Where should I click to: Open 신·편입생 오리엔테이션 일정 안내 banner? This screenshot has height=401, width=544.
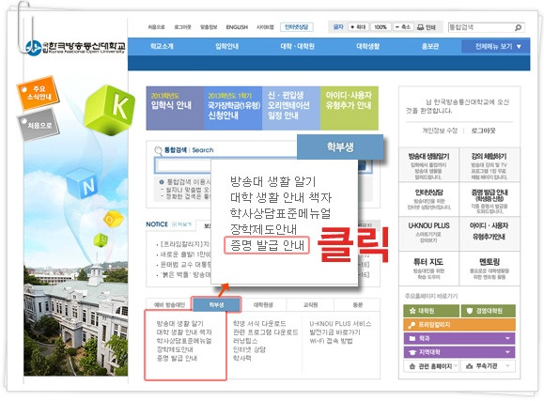coord(291,108)
